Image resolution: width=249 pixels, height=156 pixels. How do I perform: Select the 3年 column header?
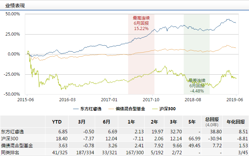[173, 122]
